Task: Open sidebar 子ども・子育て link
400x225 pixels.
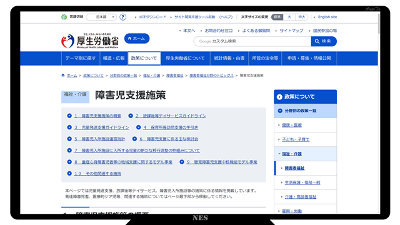Action: click(296, 139)
